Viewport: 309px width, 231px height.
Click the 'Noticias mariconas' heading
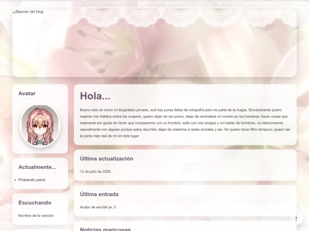tap(105, 229)
